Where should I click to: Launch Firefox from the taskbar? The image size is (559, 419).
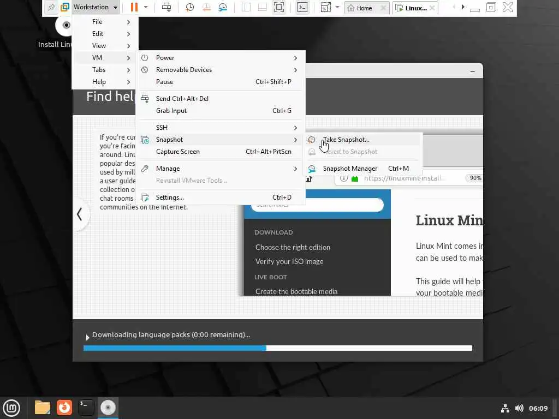point(64,408)
